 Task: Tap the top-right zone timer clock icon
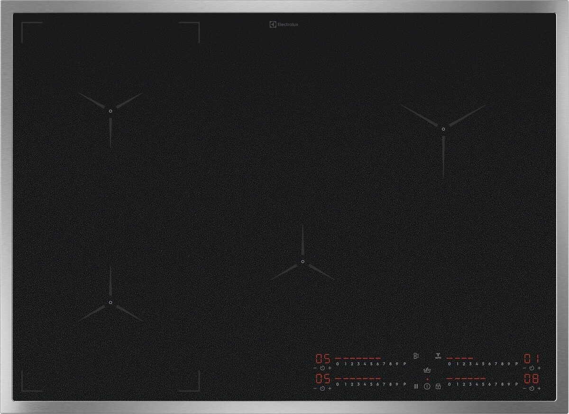(532, 368)
